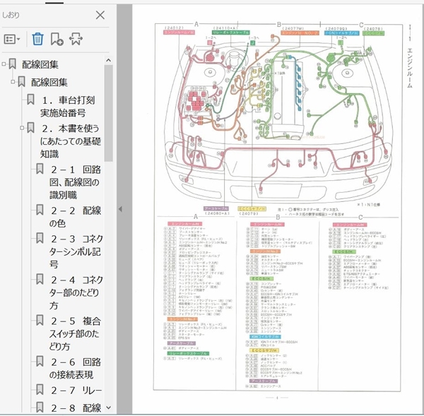Image resolution: width=424 pixels, height=416 pixels.
Task: Open bookmark 1．車台打刻実施始番号
Action: pyautogui.click(x=68, y=106)
